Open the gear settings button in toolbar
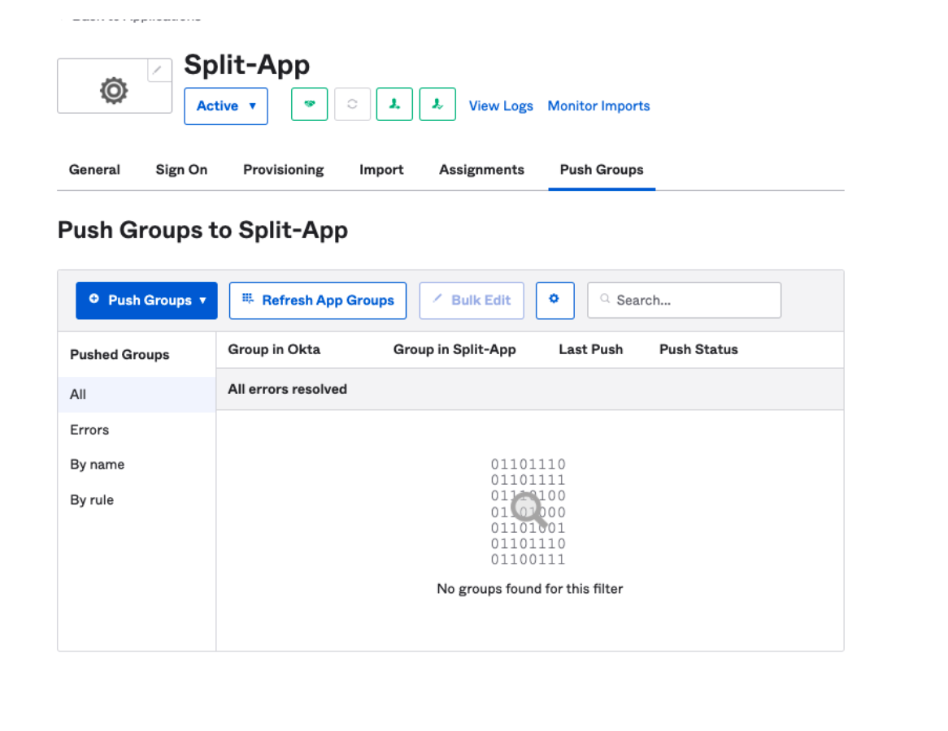The width and height of the screenshot is (948, 731). click(x=554, y=300)
